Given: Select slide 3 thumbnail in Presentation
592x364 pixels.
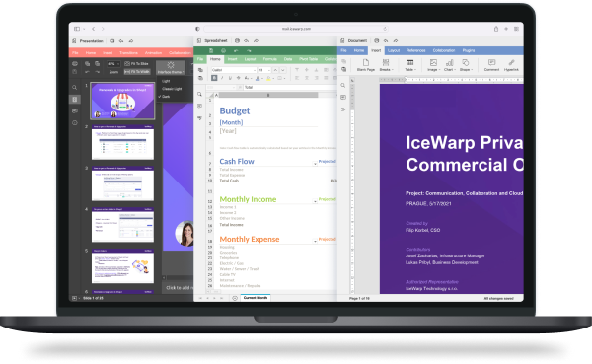Looking at the screenshot, I should [122, 183].
